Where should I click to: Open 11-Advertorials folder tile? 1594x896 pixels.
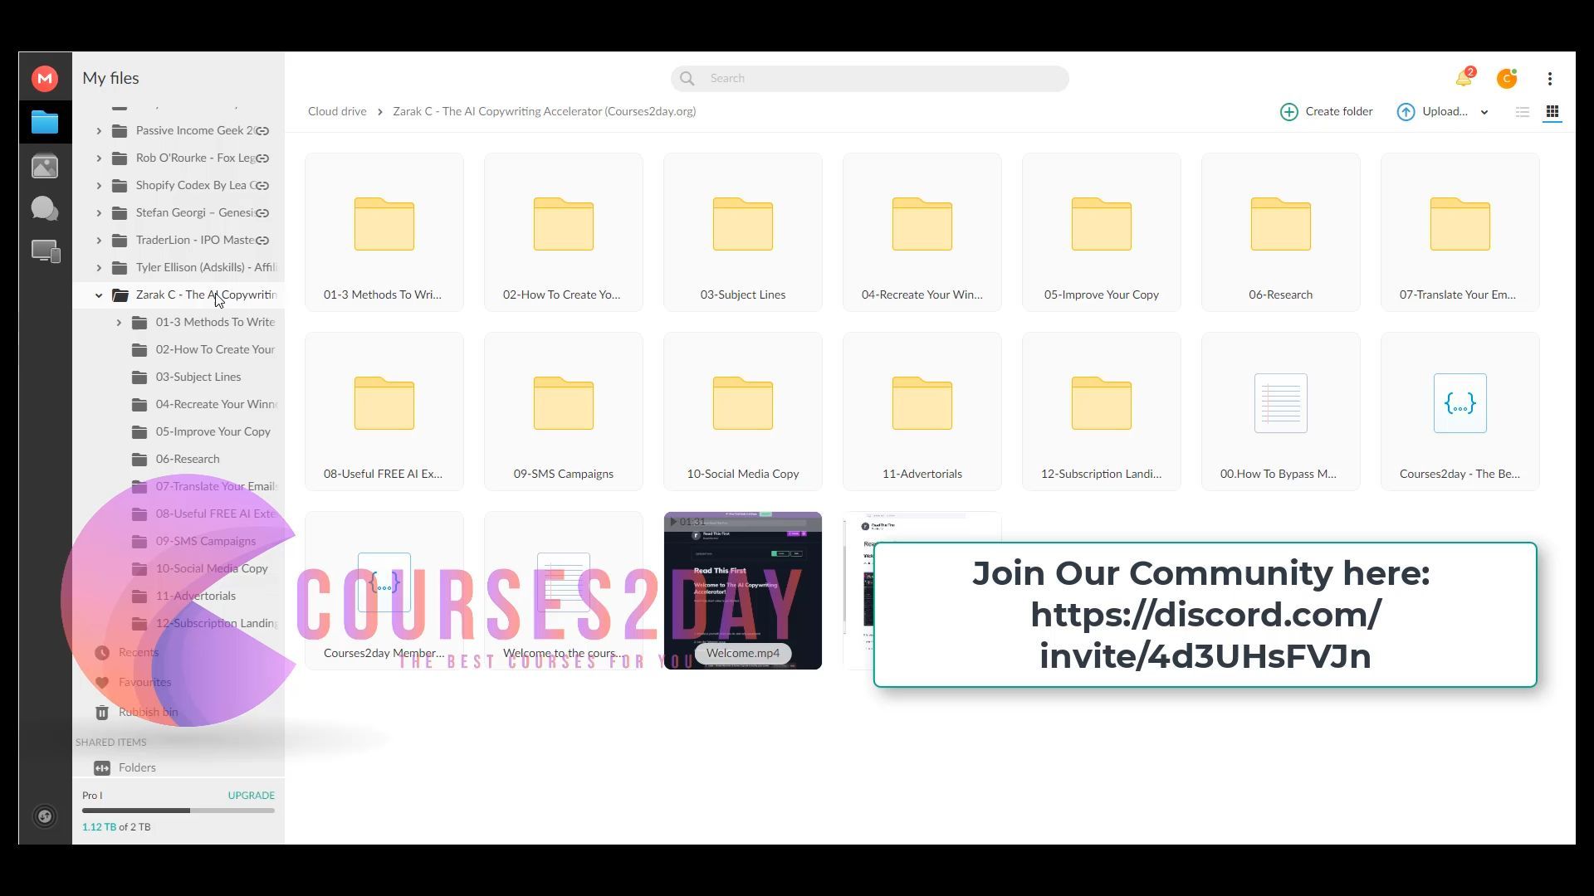(922, 411)
